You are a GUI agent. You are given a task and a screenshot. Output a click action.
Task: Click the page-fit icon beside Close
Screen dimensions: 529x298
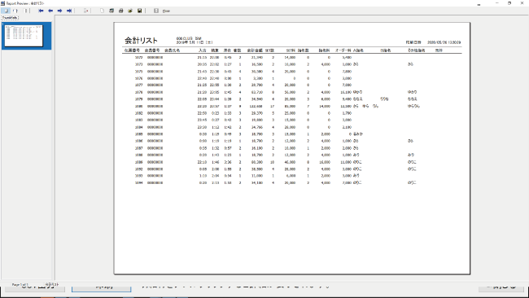coord(156,11)
